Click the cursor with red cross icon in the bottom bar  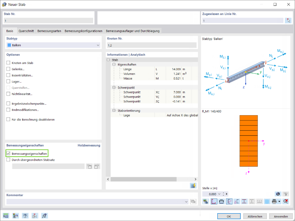(x=35, y=216)
